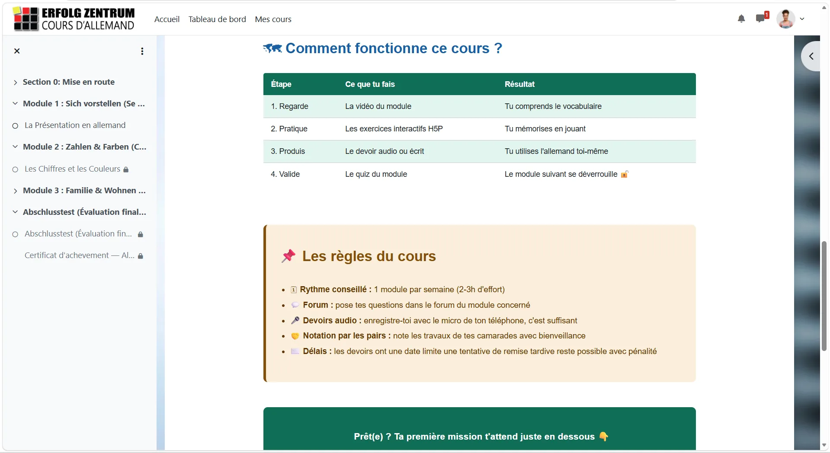The width and height of the screenshot is (830, 453).
Task: Click completion circle for Abschlusstest activity
Action: coord(15,234)
